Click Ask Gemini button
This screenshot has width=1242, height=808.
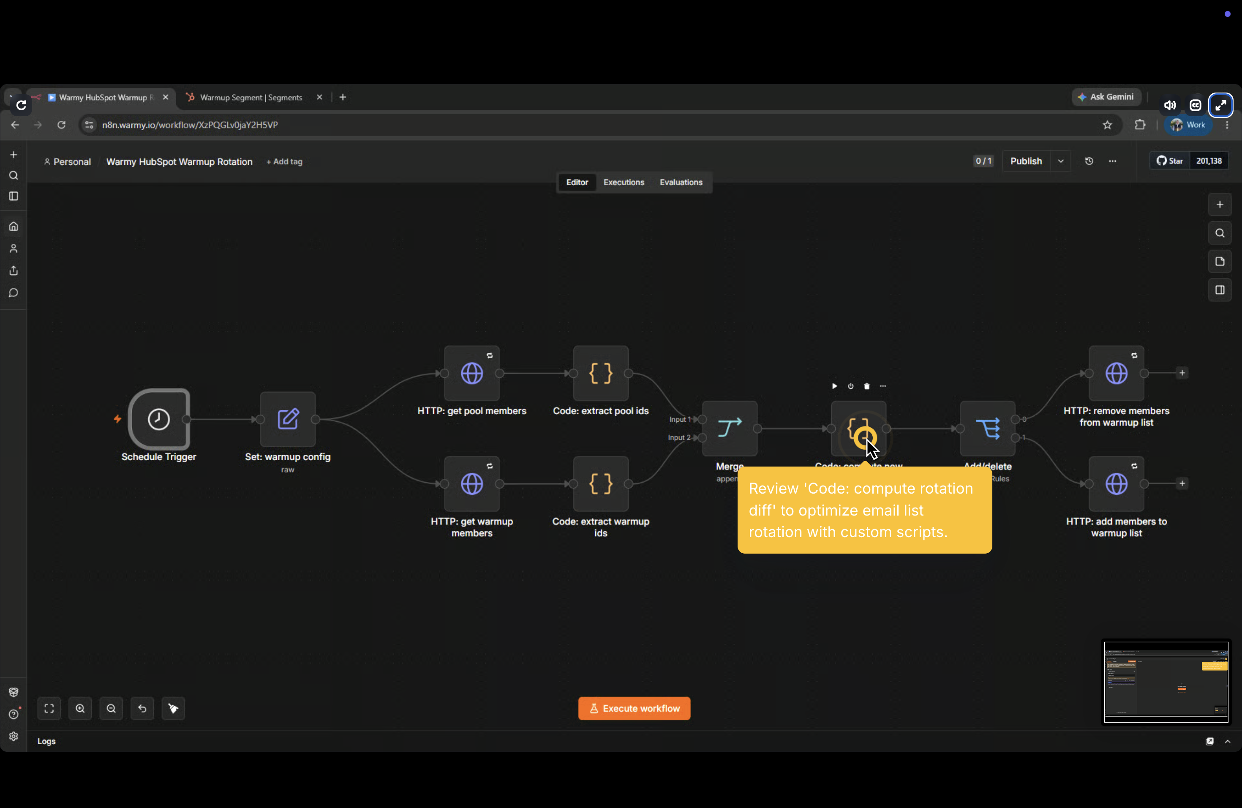coord(1106,97)
